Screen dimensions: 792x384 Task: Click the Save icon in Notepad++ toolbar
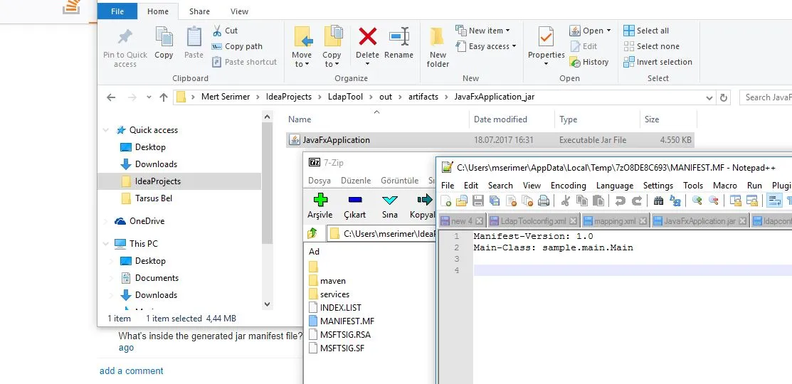[x=477, y=201]
